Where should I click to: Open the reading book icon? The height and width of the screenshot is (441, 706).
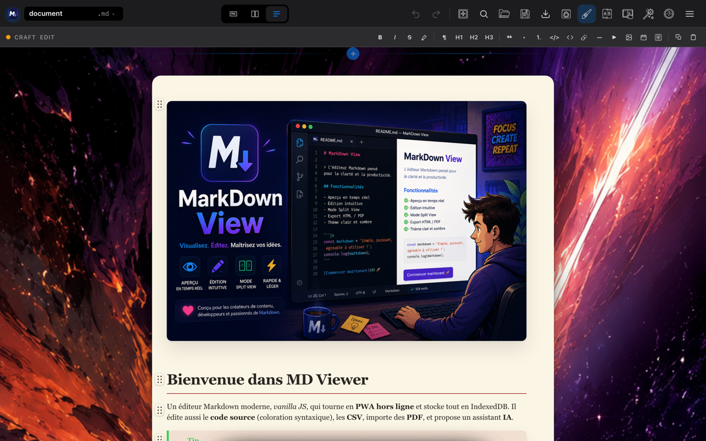pyautogui.click(x=628, y=14)
